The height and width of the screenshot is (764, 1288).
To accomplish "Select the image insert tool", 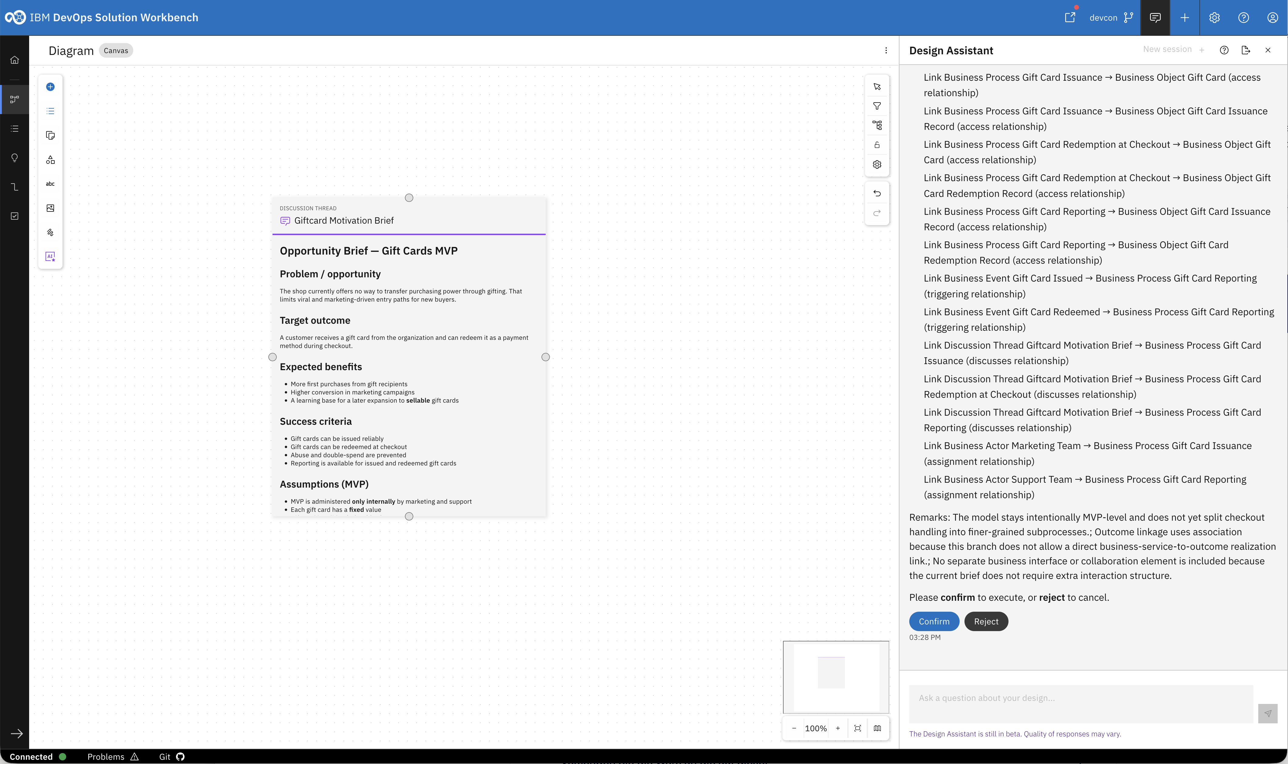I will click(x=50, y=208).
